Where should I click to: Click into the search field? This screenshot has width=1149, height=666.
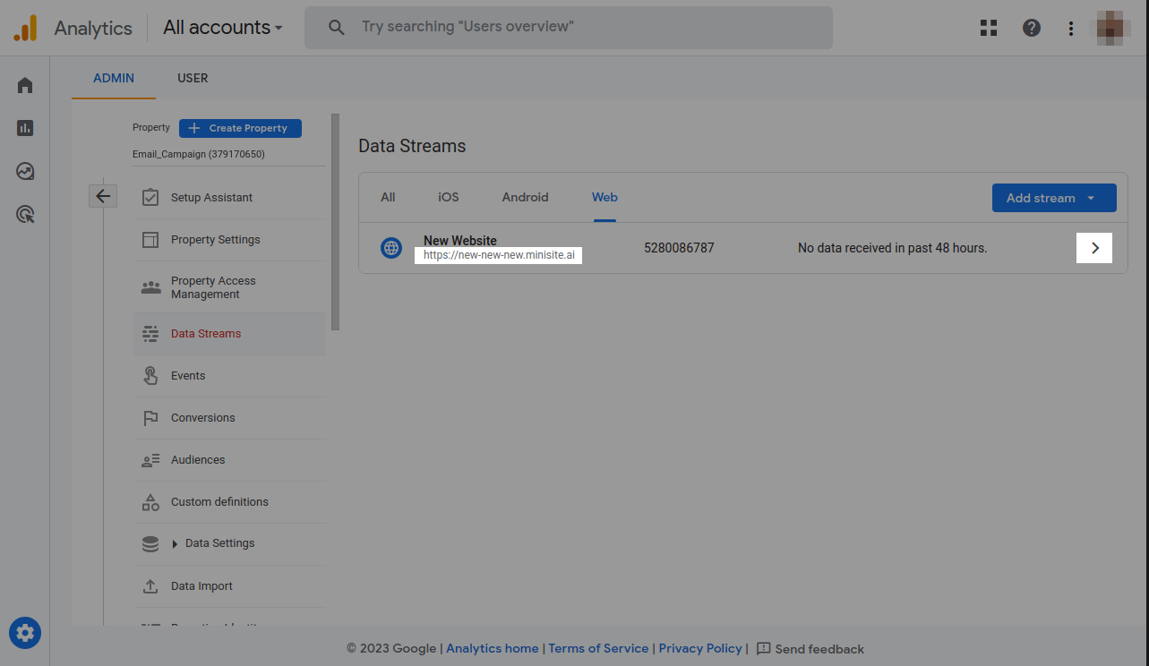[x=569, y=28]
